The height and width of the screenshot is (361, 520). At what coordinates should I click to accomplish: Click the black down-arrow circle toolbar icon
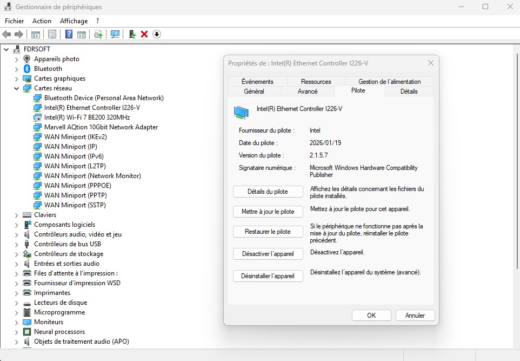[x=157, y=34]
